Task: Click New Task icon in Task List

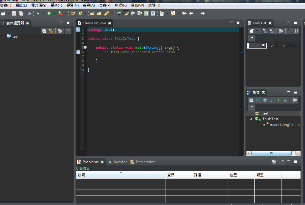Action: pos(252,31)
